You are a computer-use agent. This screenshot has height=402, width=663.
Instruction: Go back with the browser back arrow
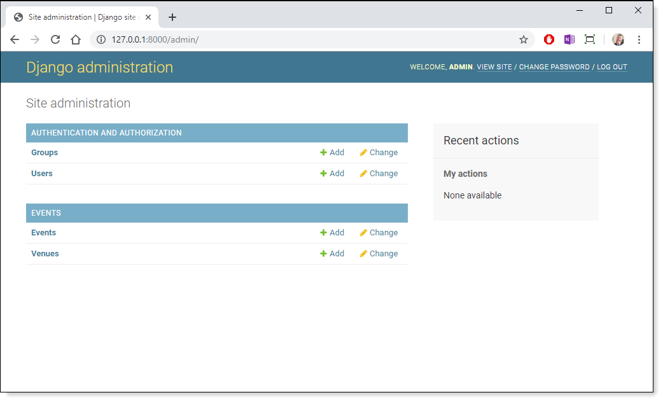click(15, 39)
